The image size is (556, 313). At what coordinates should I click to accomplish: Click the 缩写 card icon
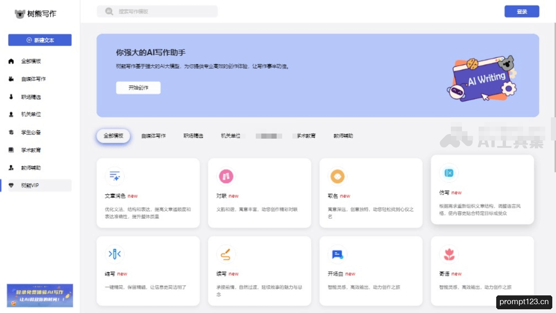114,254
